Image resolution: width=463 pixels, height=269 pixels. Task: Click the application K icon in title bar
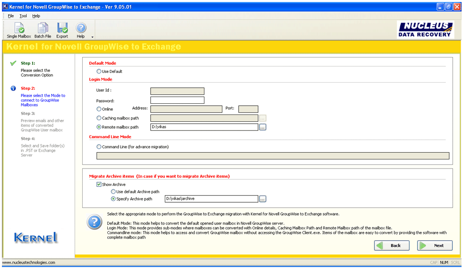click(x=5, y=6)
